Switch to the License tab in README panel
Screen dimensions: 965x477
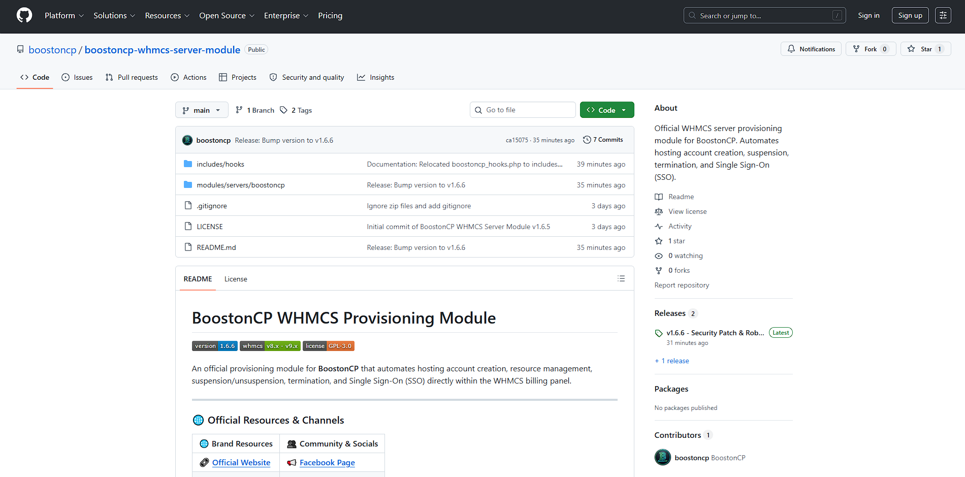click(x=236, y=279)
